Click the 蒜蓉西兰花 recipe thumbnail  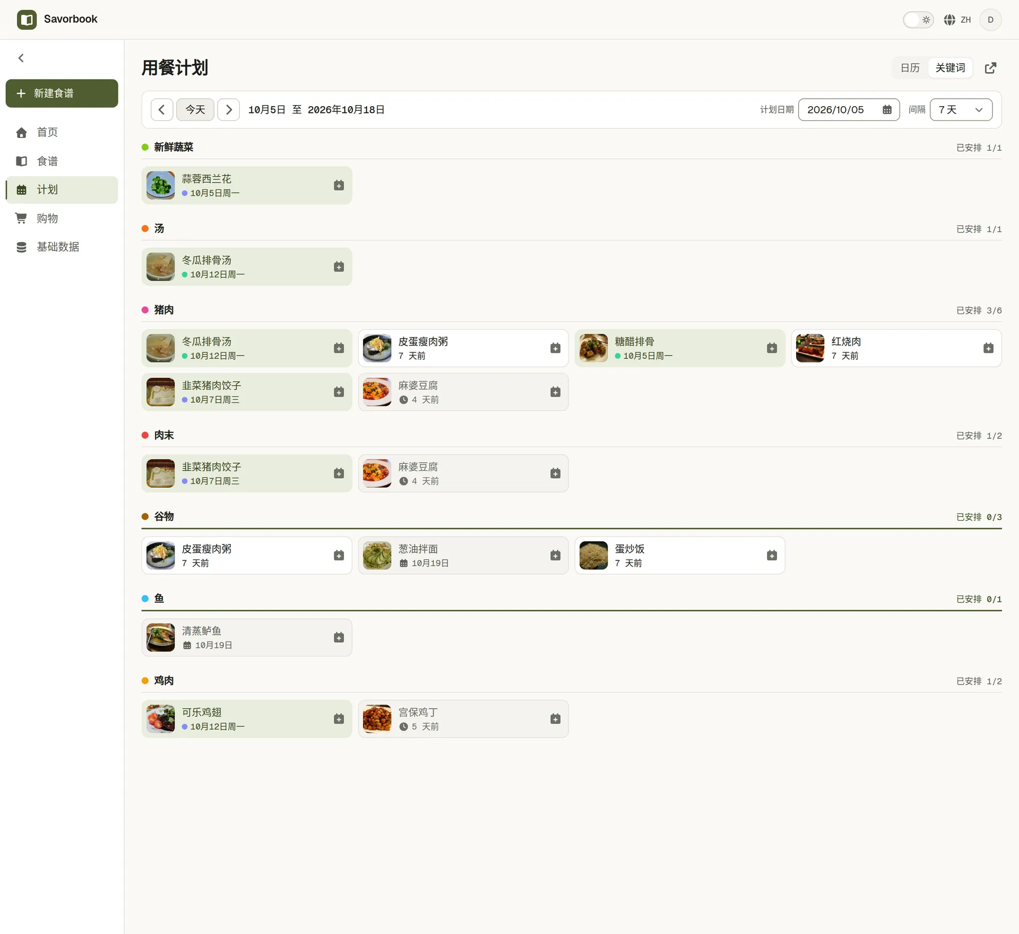(x=160, y=185)
